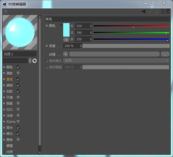Click the texture browse '...' button
The height and width of the screenshot is (157, 173).
pos(165,54)
